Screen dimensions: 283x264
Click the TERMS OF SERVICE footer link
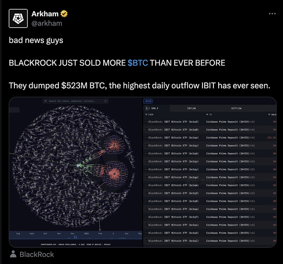point(93,243)
